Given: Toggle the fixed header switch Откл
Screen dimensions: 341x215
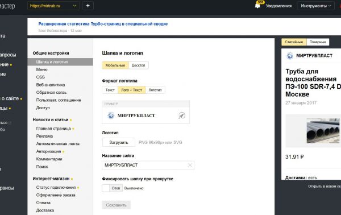Looking at the screenshot, I should point(112,188).
